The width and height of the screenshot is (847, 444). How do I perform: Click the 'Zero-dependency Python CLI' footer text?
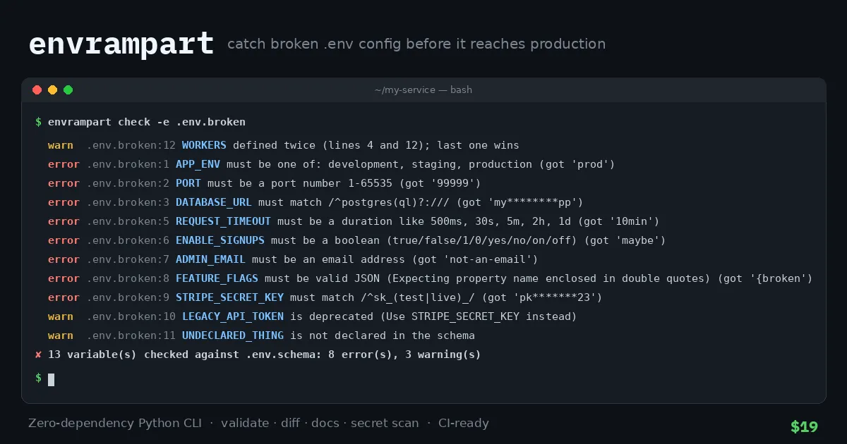tap(114, 423)
